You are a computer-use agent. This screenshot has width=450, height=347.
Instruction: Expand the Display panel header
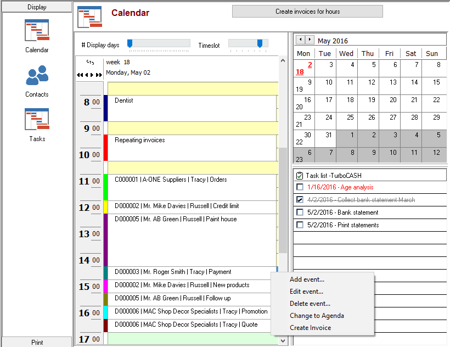tap(36, 7)
